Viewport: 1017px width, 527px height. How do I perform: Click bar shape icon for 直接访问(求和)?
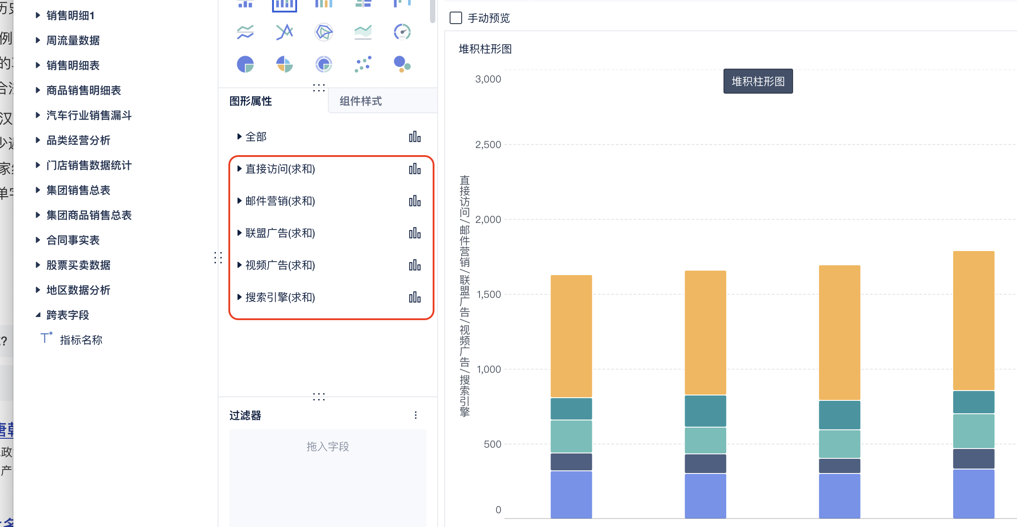pyautogui.click(x=415, y=169)
